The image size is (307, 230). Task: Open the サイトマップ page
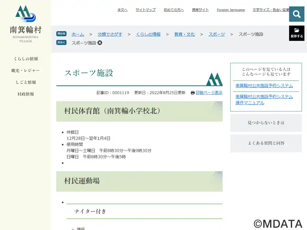145,10
